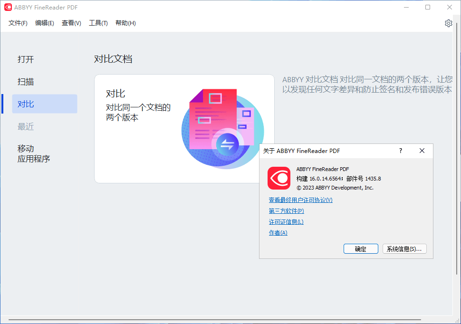Open the 许可证信息(L) link

click(286, 222)
